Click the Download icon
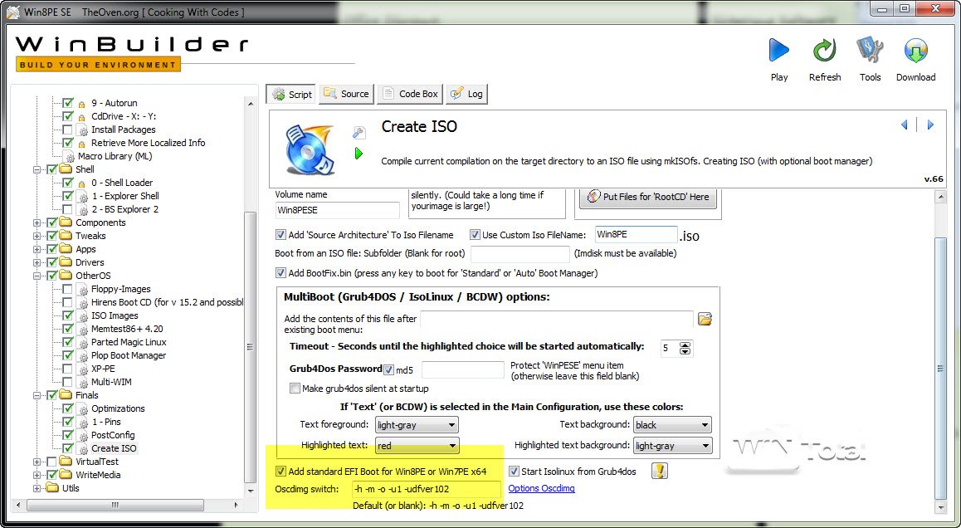 [x=915, y=51]
